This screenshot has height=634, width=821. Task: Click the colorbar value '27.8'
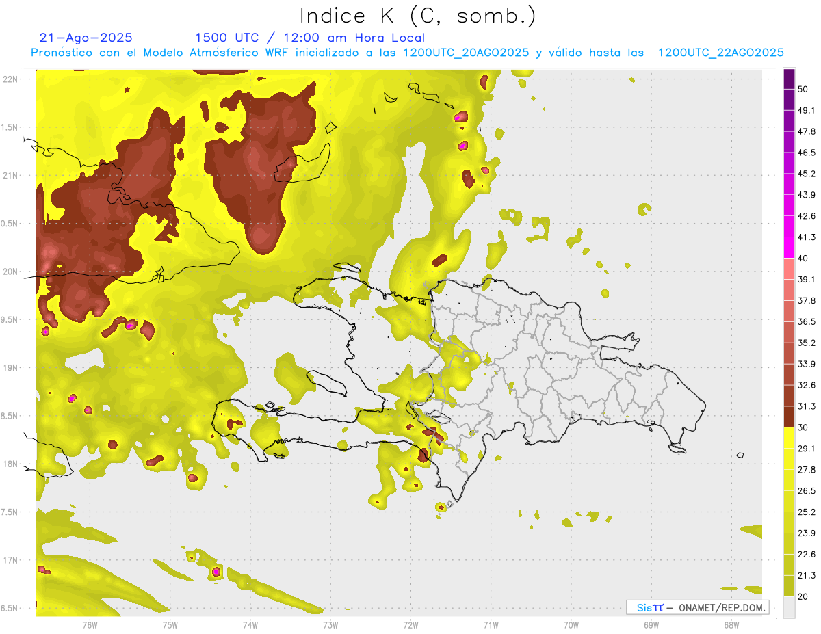pyautogui.click(x=807, y=469)
